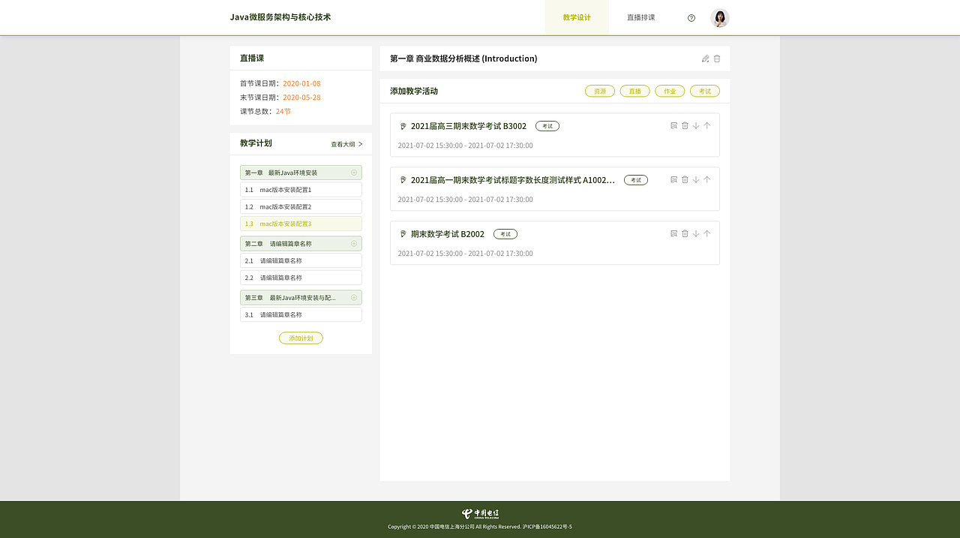Select section 3.1 请编辑篇章名称
This screenshot has height=538, width=960.
tap(301, 314)
